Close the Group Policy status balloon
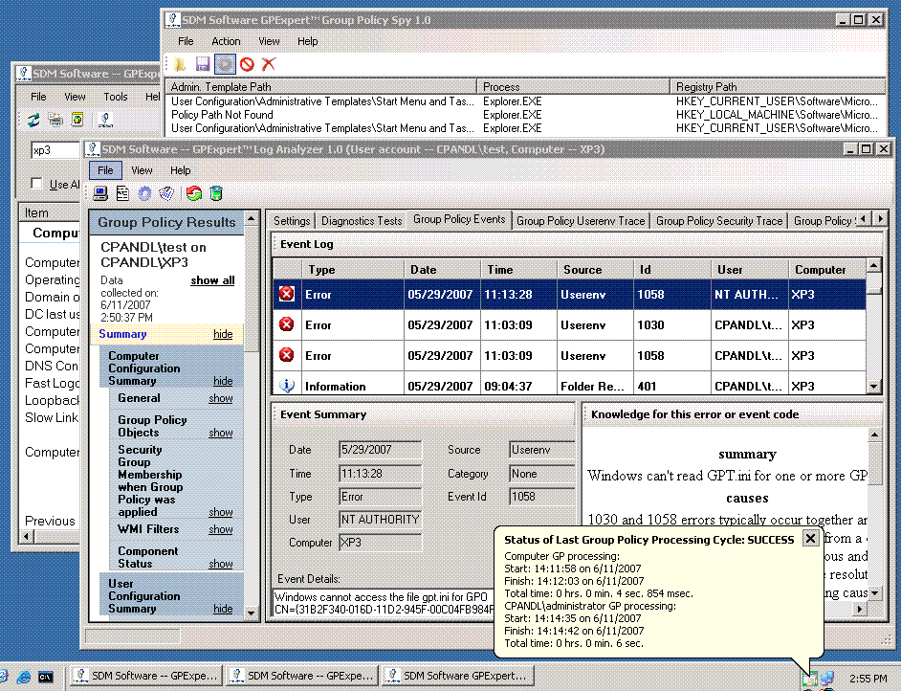This screenshot has width=901, height=691. [x=810, y=539]
